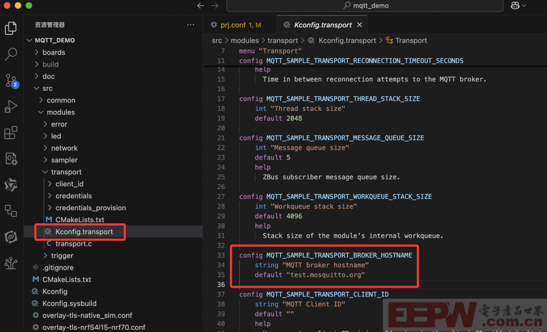Open Kconfig.sysbuild file
Image resolution: width=547 pixels, height=332 pixels.
point(113,304)
